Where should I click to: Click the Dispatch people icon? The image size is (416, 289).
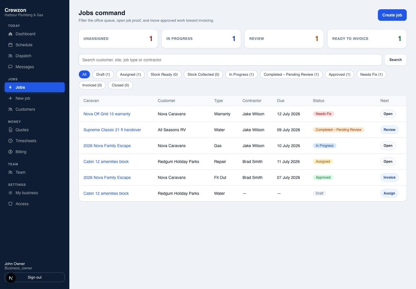click(10, 56)
